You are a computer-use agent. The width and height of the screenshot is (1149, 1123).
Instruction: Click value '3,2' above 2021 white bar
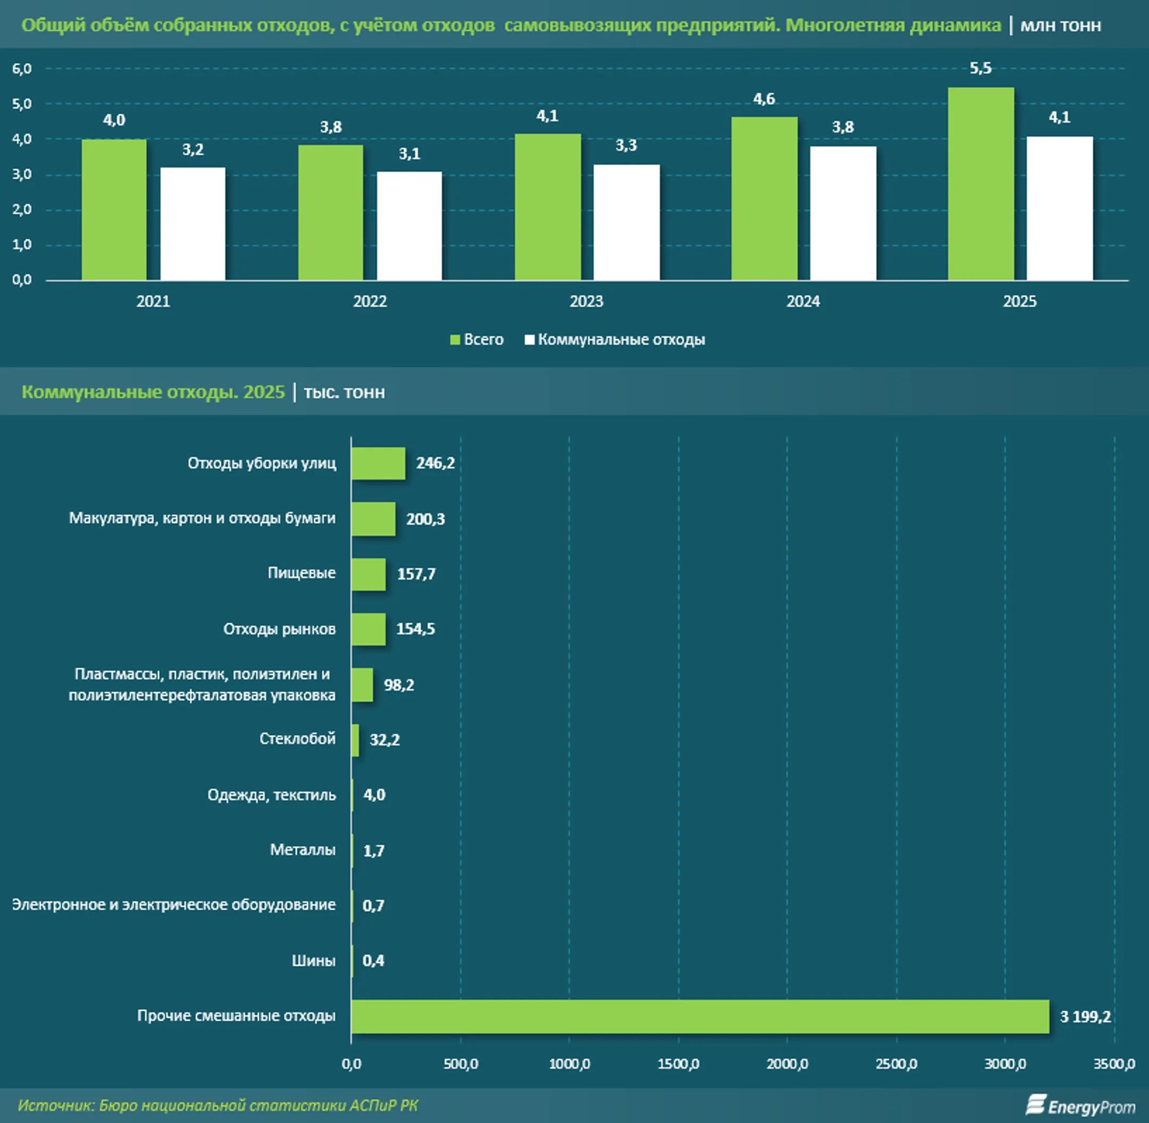pos(193,150)
